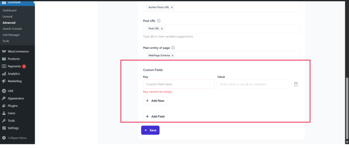Screen dimensions: 349x148
Task: Click the Add Field button
Action: 155,116
